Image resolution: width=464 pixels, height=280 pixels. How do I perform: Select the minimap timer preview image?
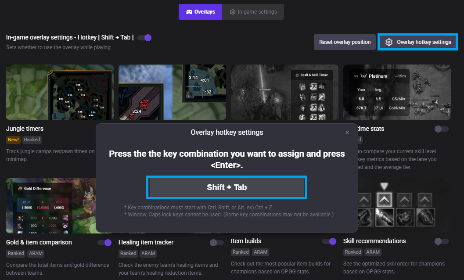(x=172, y=92)
